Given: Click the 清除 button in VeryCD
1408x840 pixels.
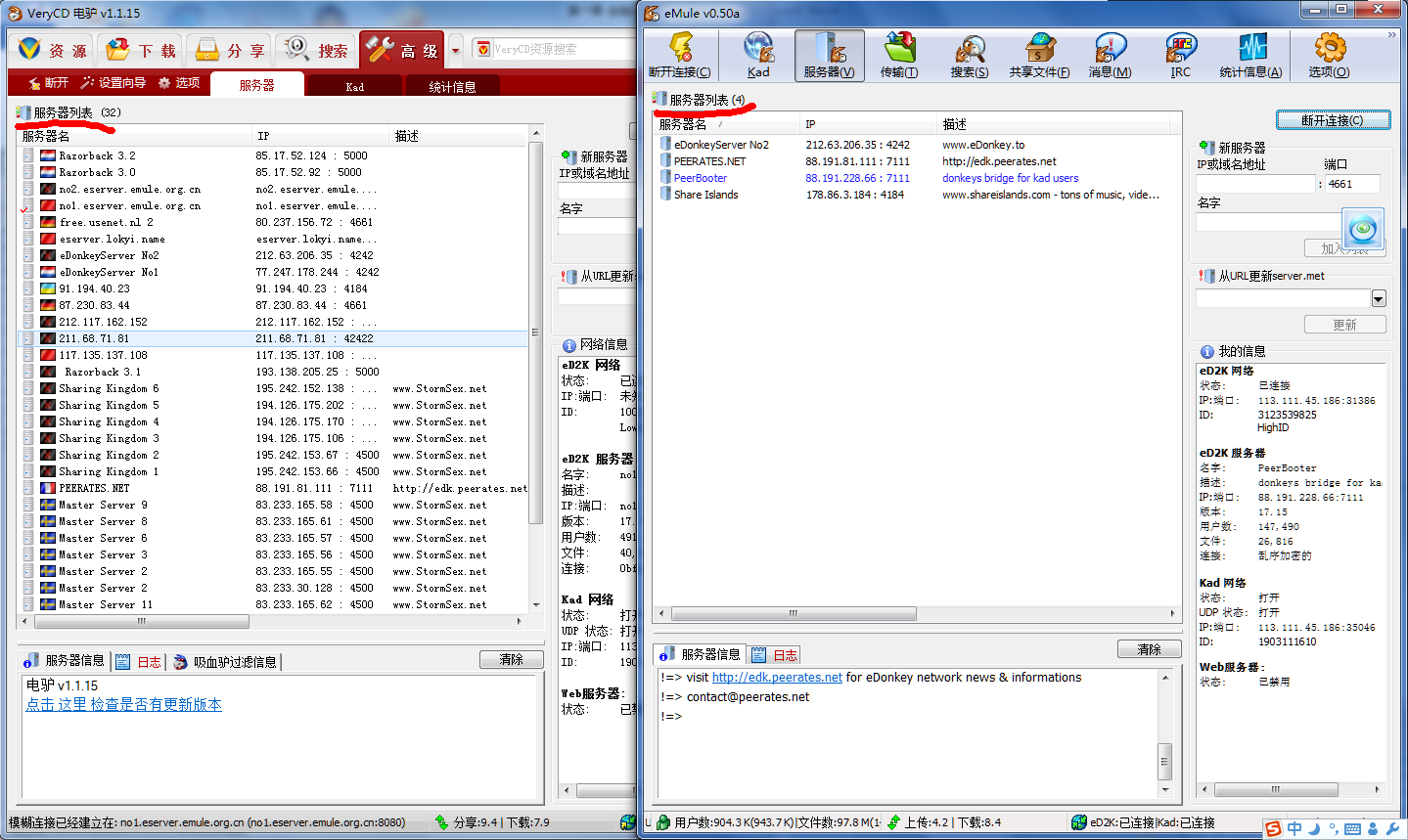Looking at the screenshot, I should pyautogui.click(x=512, y=660).
